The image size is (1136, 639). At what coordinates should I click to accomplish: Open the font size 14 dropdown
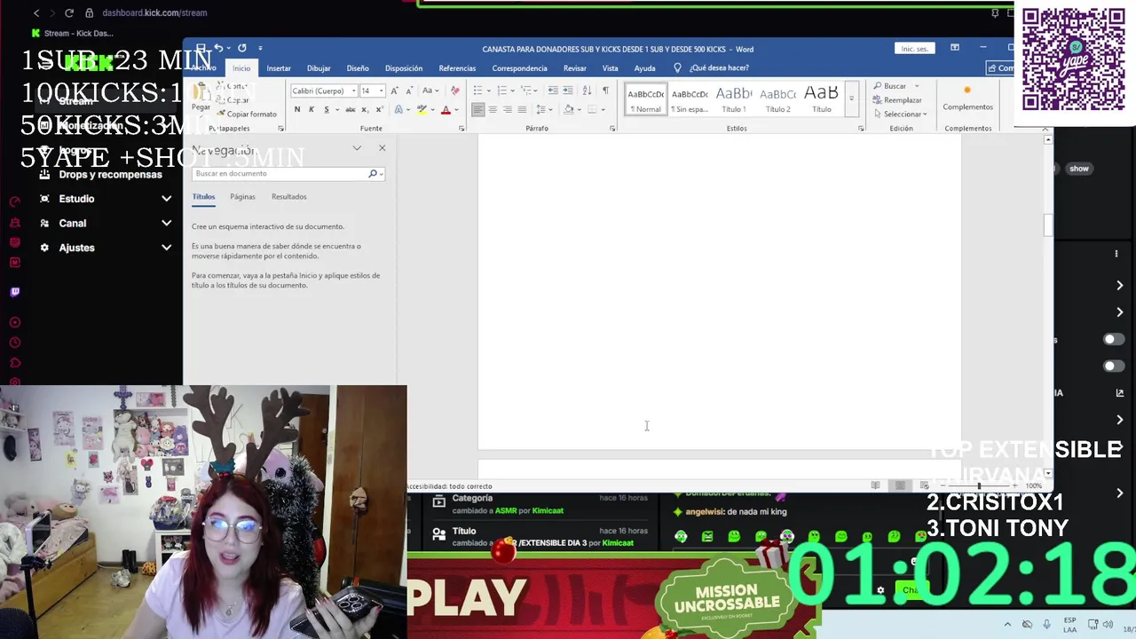point(382,91)
